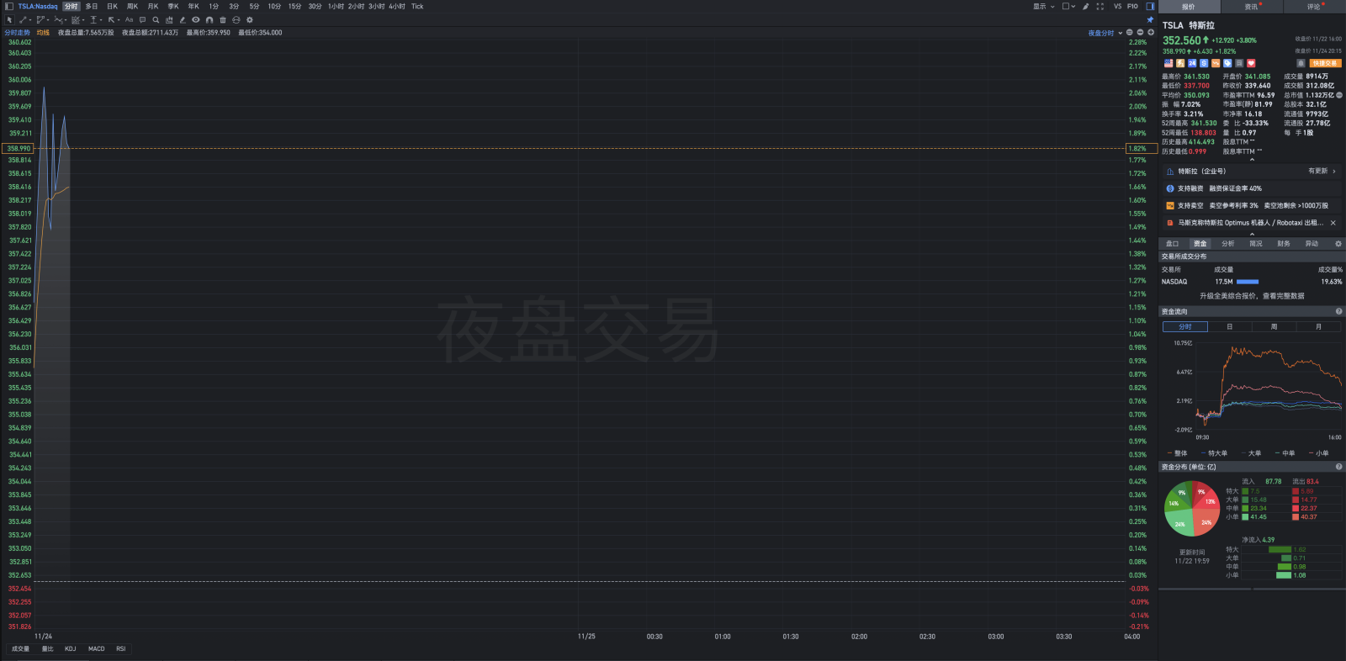1346x661 pixels.
Task: Open 夜盘分时 session dropdown
Action: click(x=1105, y=33)
